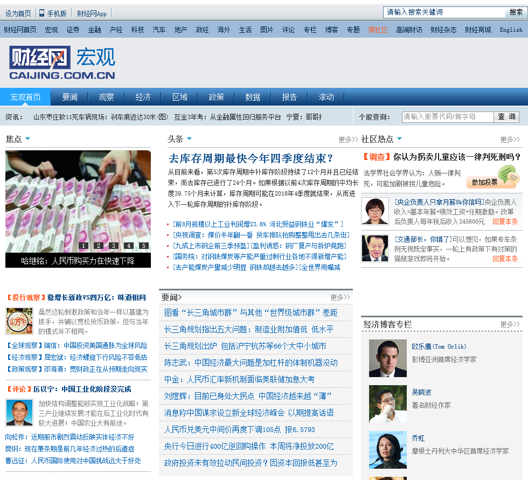
Task: Open 乔虹 blog name link
Action: point(418,438)
